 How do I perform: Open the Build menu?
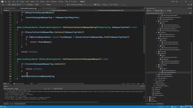tap(27, 1)
